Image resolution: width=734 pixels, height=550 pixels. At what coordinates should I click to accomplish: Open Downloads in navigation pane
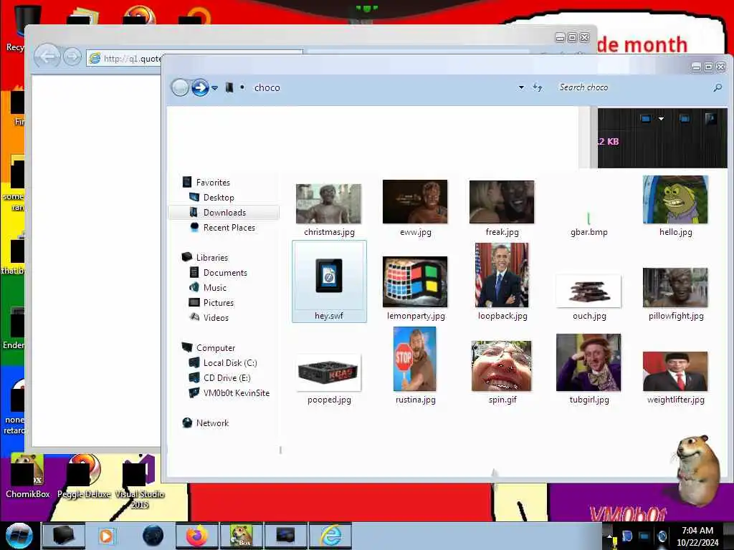pos(224,212)
